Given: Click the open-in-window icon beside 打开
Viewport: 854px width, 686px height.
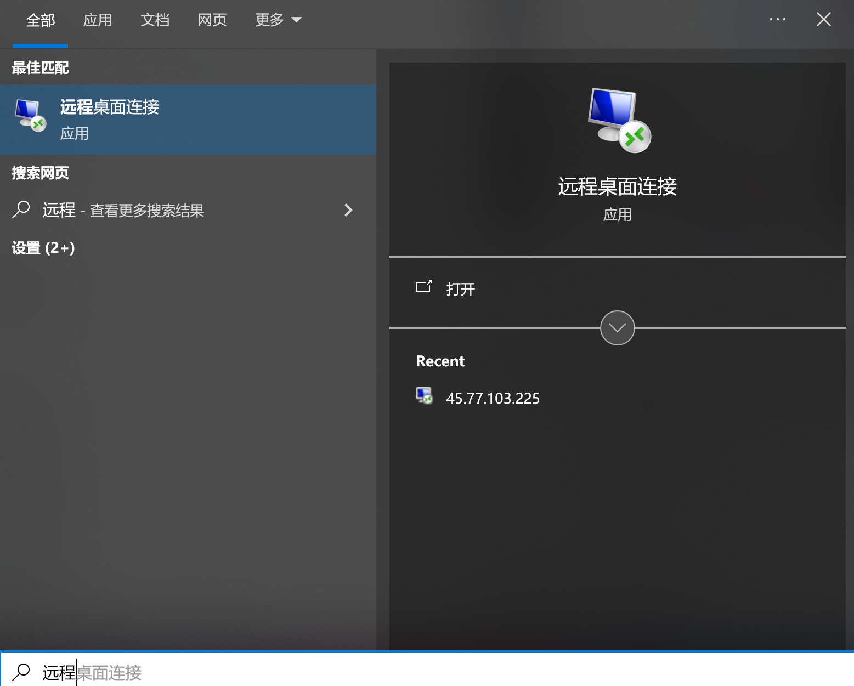Looking at the screenshot, I should tap(424, 286).
